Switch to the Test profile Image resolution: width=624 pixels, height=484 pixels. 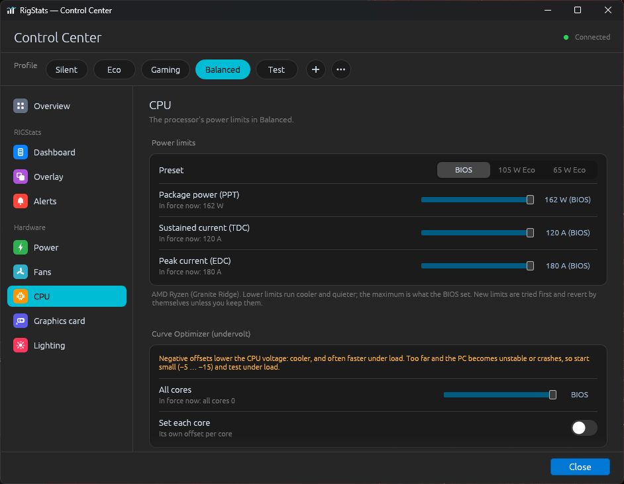pos(276,69)
